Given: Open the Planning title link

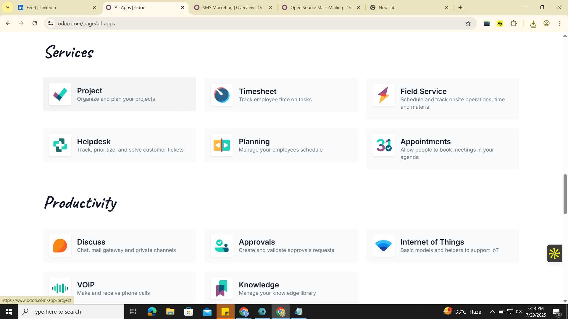Looking at the screenshot, I should 254,141.
